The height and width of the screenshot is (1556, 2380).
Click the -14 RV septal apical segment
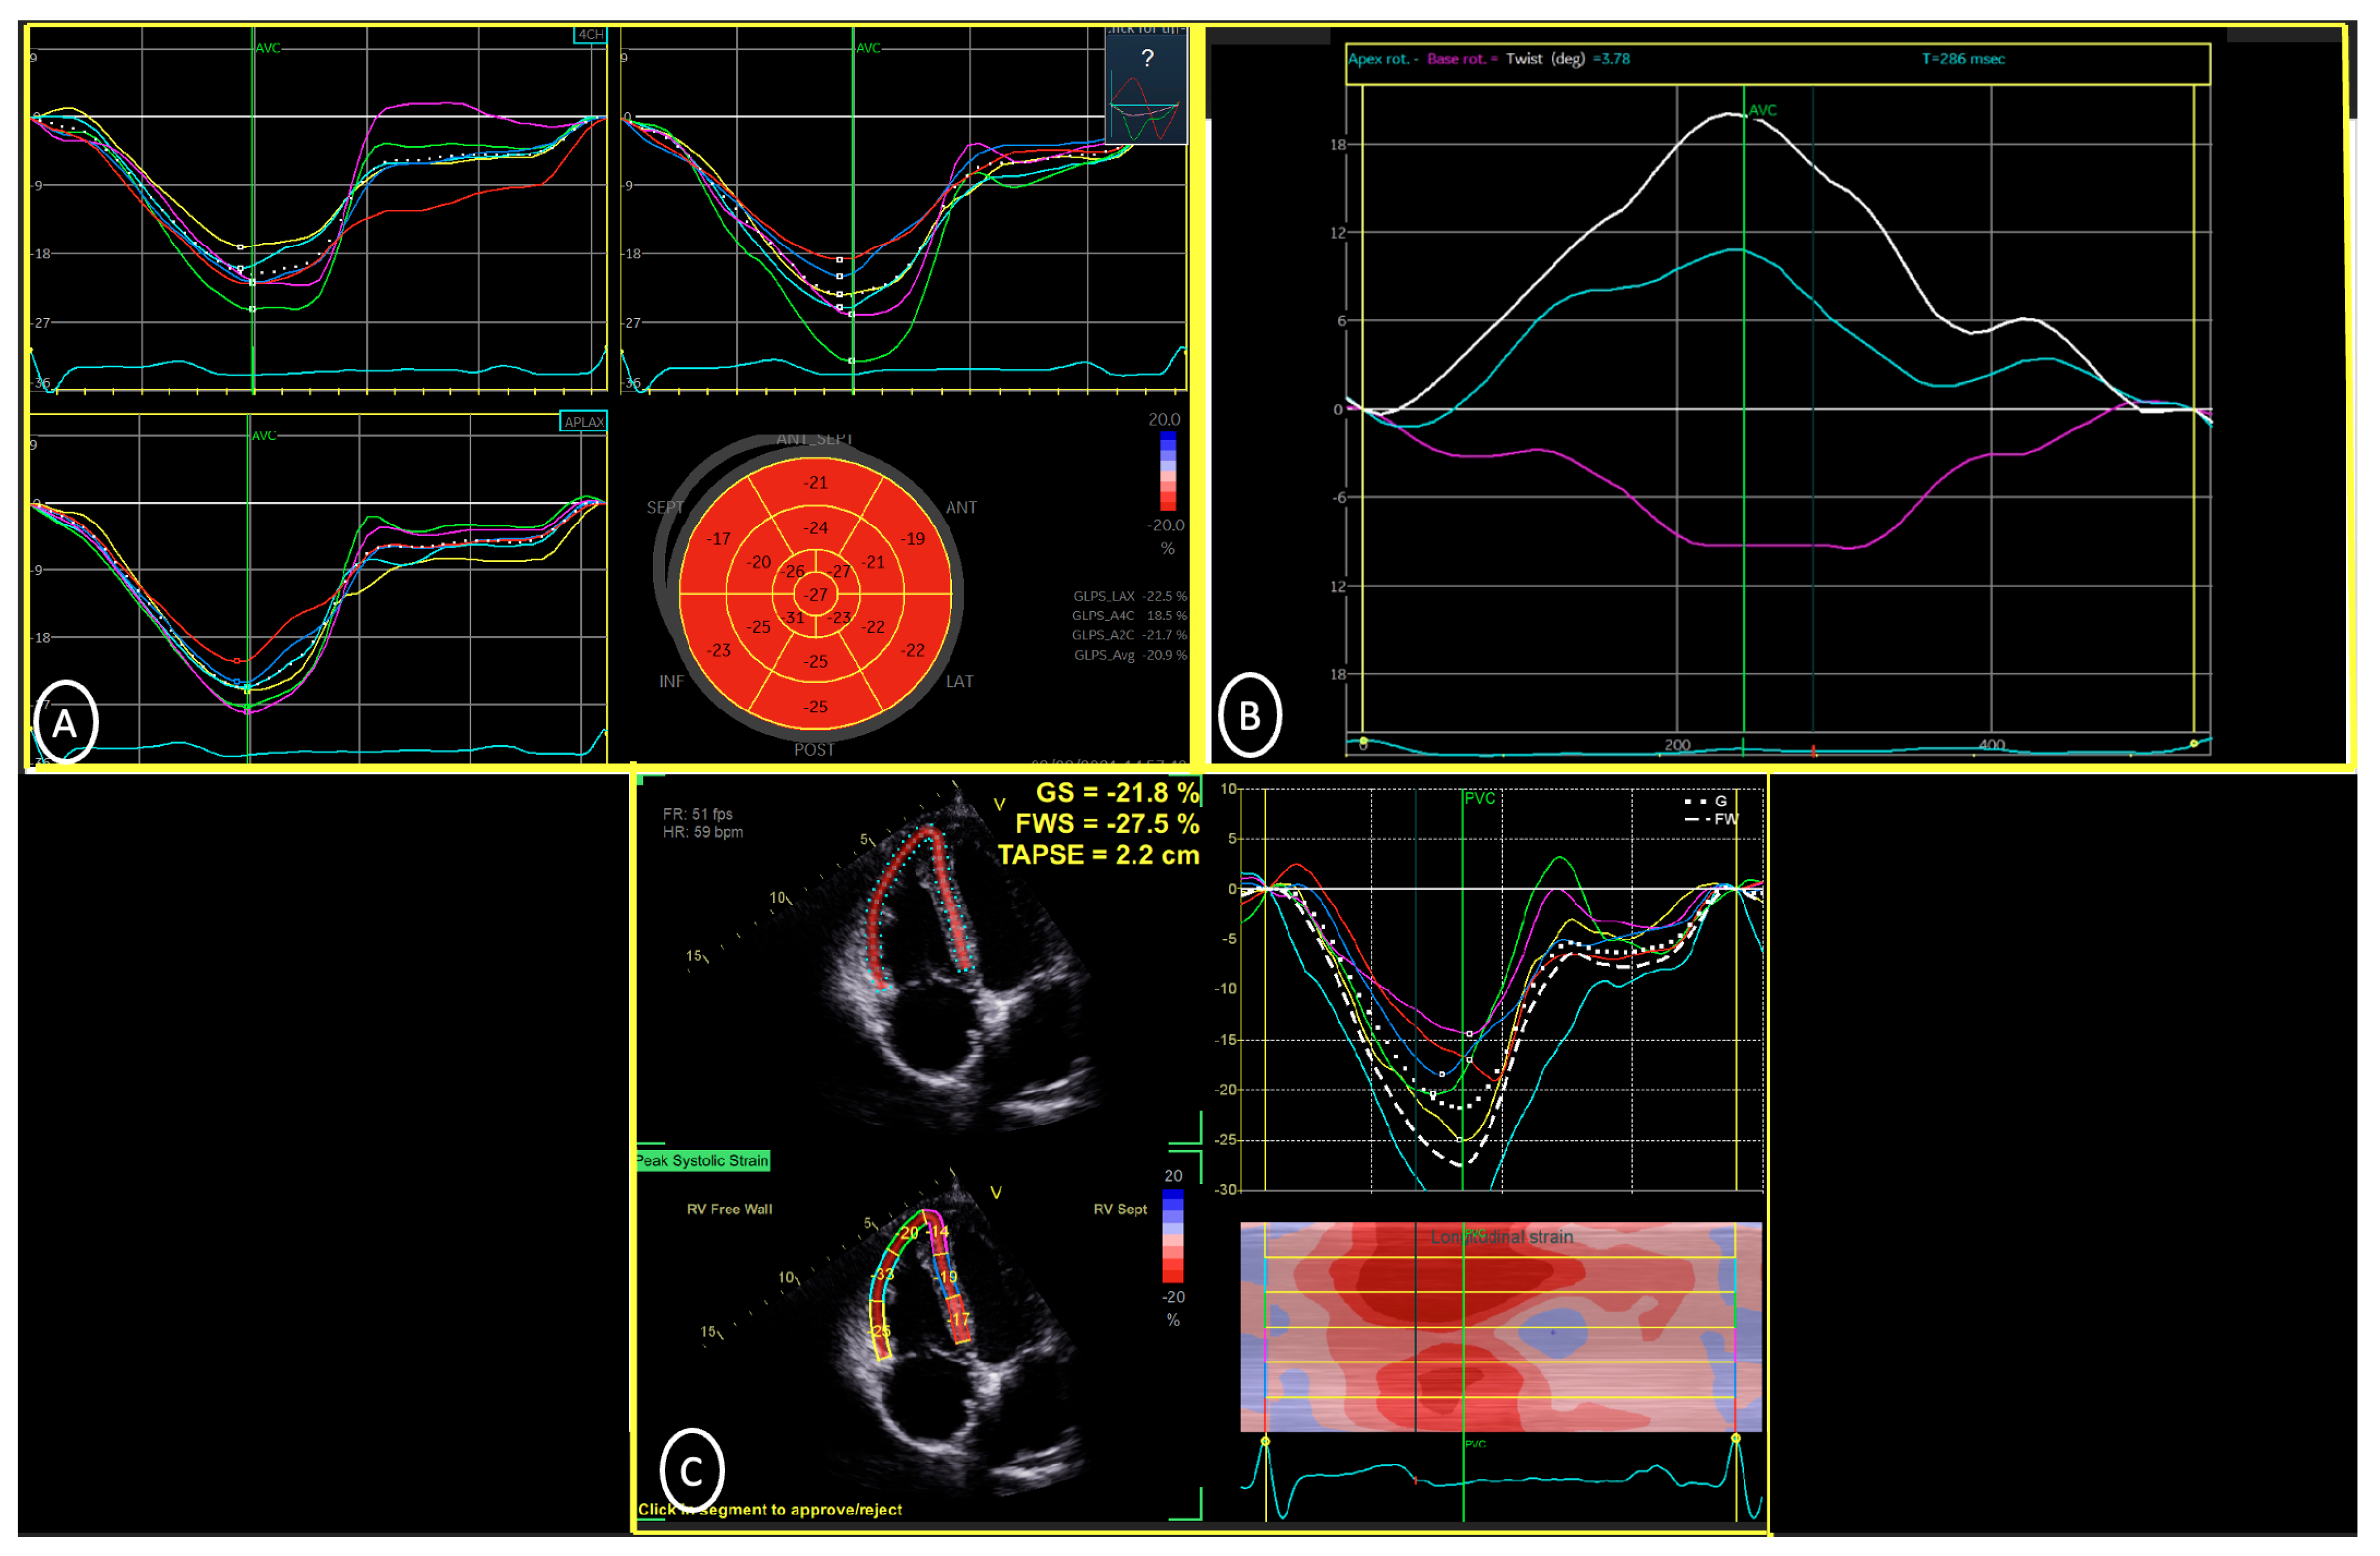938,1232
